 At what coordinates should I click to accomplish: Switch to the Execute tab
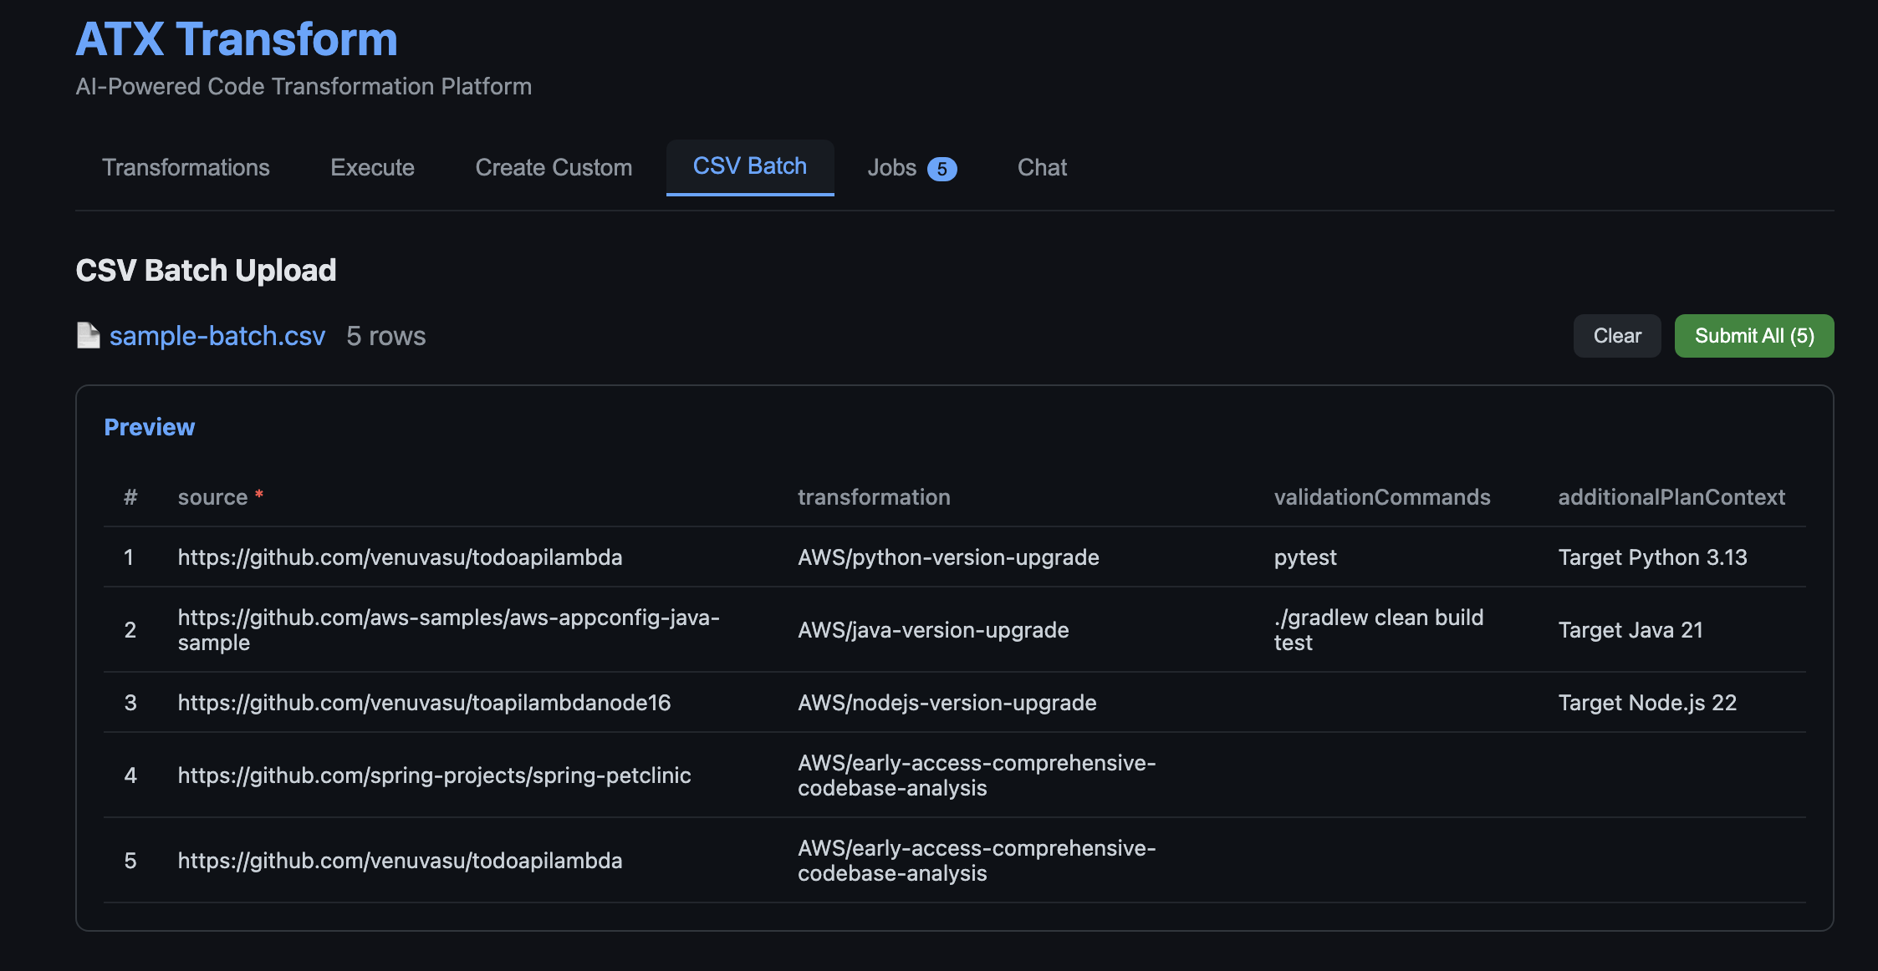(x=372, y=167)
